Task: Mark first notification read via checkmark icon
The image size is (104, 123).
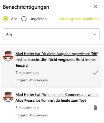Action: 95,73
